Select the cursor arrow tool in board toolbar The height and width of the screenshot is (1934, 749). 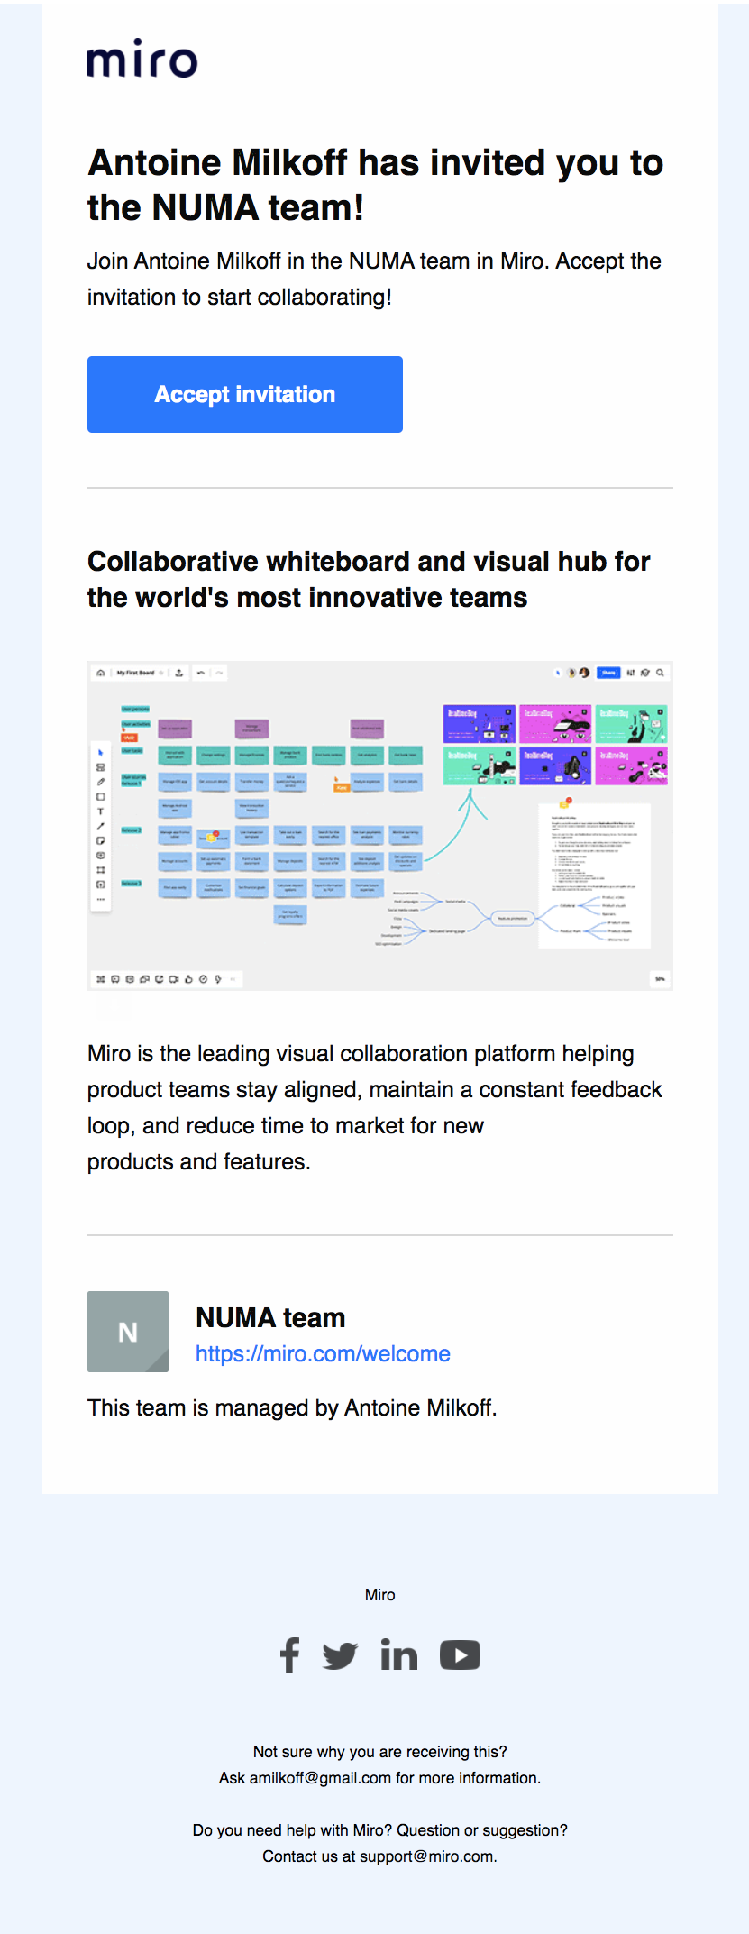[100, 752]
